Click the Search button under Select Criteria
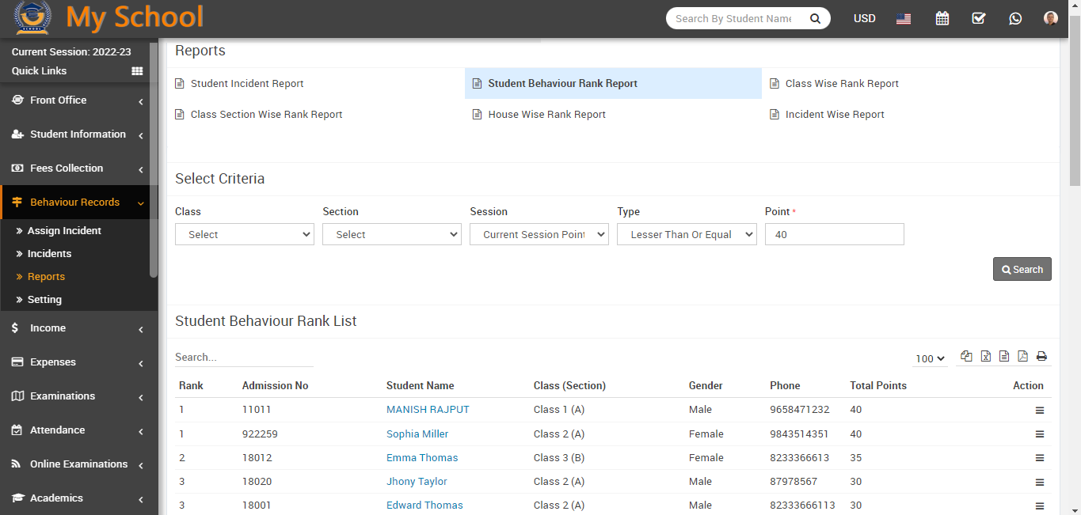Viewport: 1081px width, 515px height. [1022, 269]
